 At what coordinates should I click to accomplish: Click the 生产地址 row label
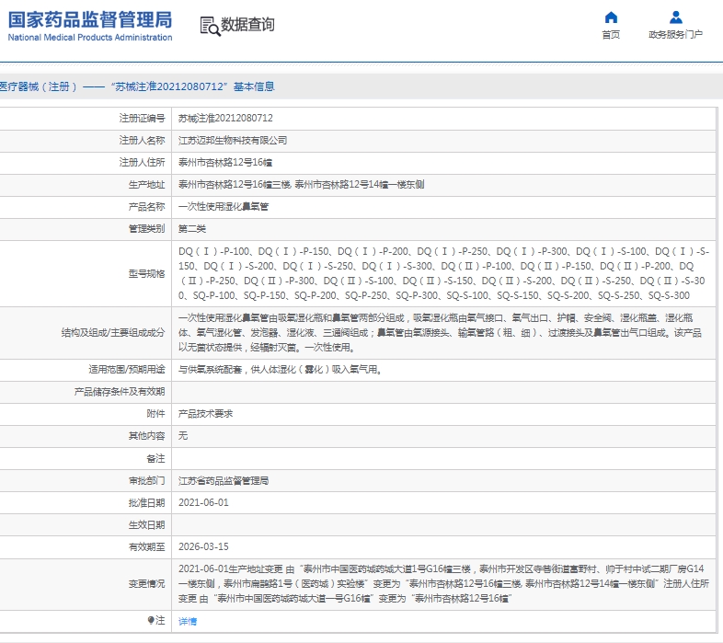(x=146, y=185)
